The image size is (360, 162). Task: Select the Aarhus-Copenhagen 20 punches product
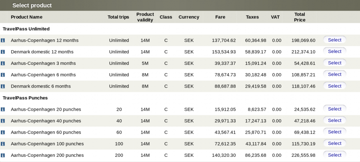[x=334, y=109]
